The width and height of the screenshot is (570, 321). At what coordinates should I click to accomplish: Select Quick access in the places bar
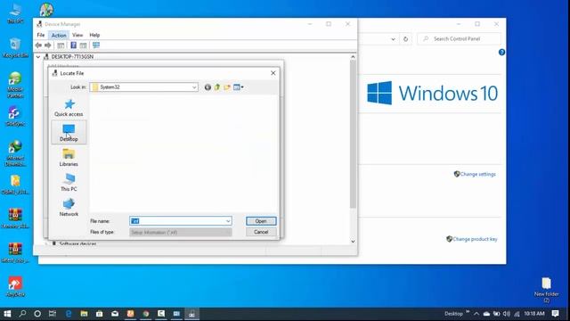coord(69,108)
